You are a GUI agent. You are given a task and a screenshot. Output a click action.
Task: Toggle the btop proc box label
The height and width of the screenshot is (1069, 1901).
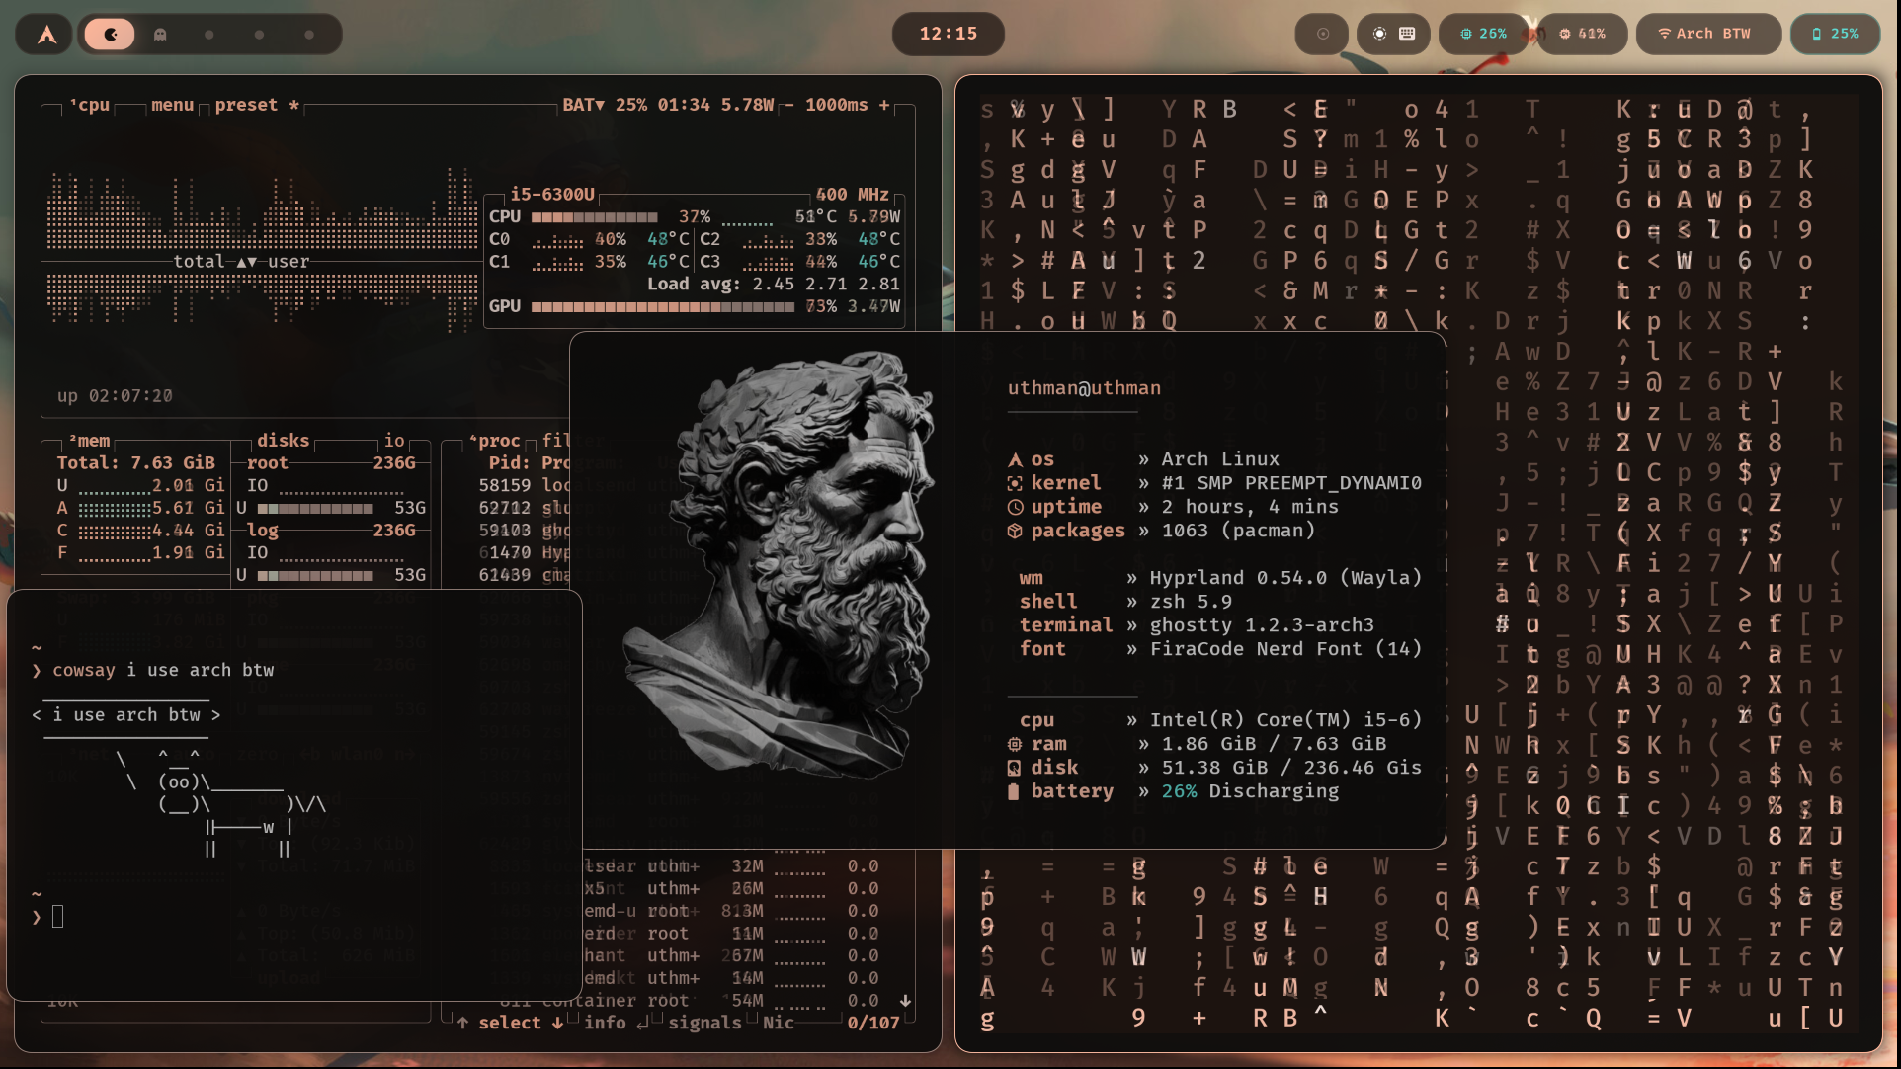coord(494,441)
